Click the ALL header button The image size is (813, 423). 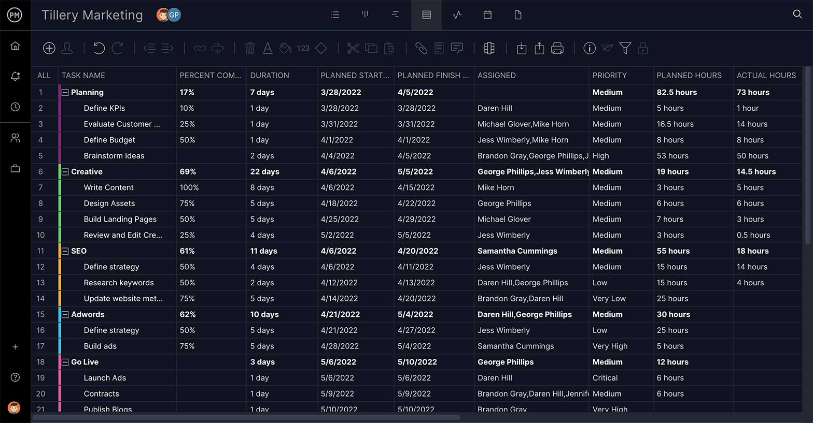point(44,76)
